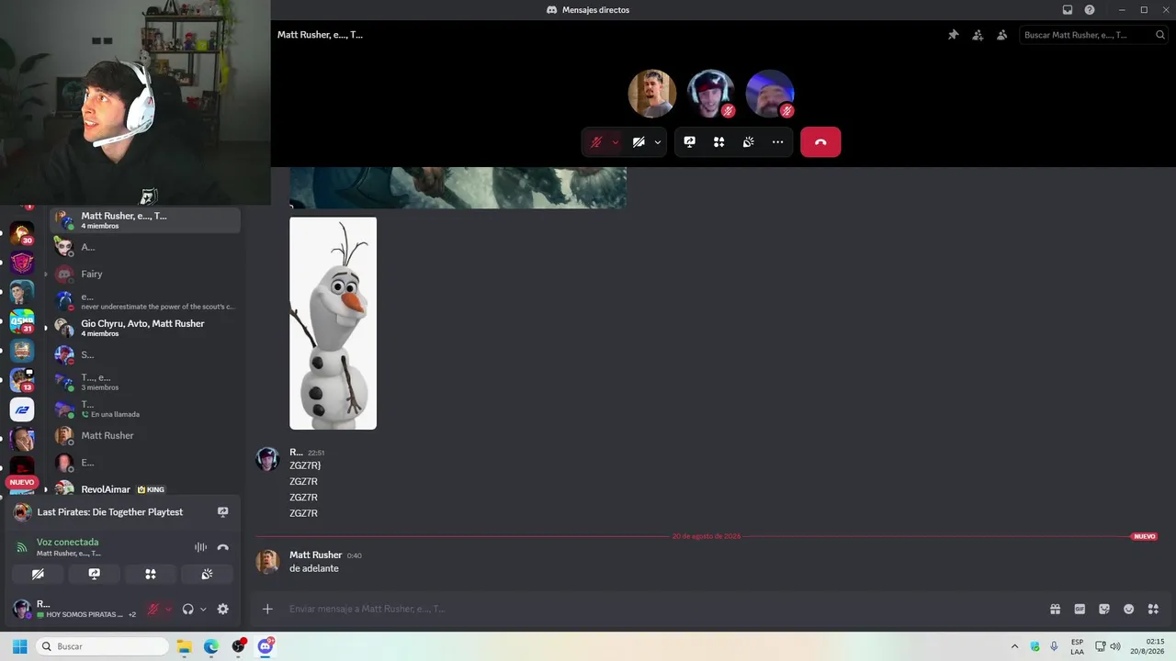The height and width of the screenshot is (661, 1176).
Task: Click the Windows taskbar Buscar search box
Action: (x=102, y=646)
